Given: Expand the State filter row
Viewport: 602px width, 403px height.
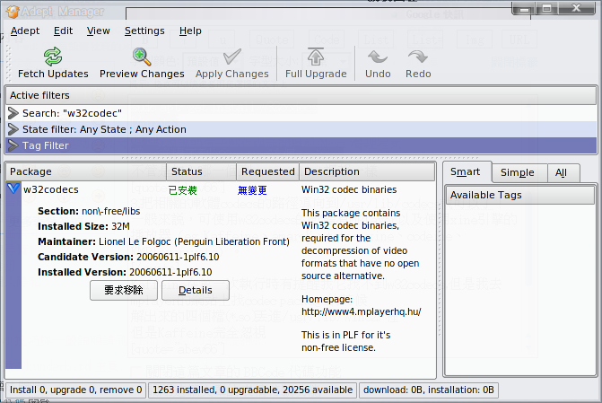Looking at the screenshot, I should coord(13,129).
